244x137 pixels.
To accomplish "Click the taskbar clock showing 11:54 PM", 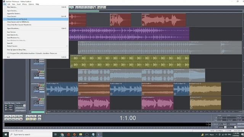I will (236, 134).
